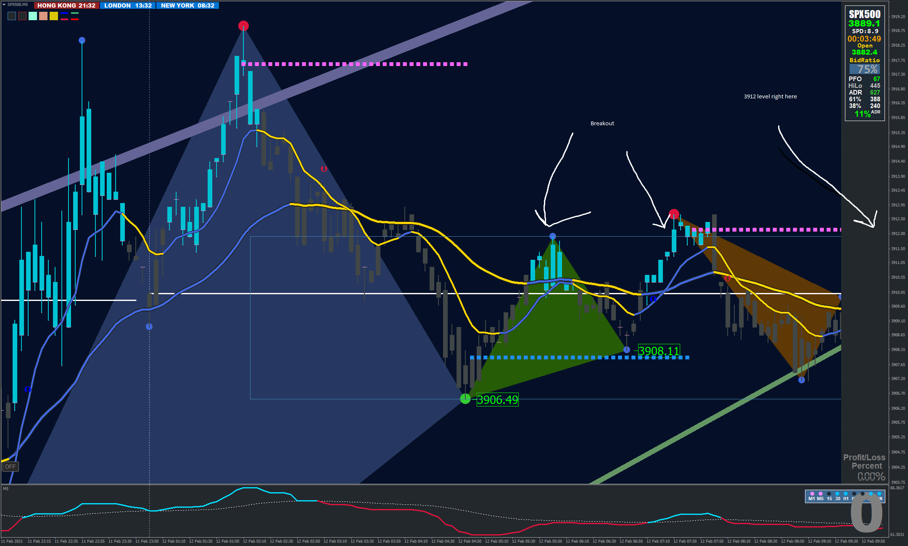Expand the SPX500,M5 chart dropdown arrow
Image resolution: width=908 pixels, height=546 pixels.
point(4,5)
